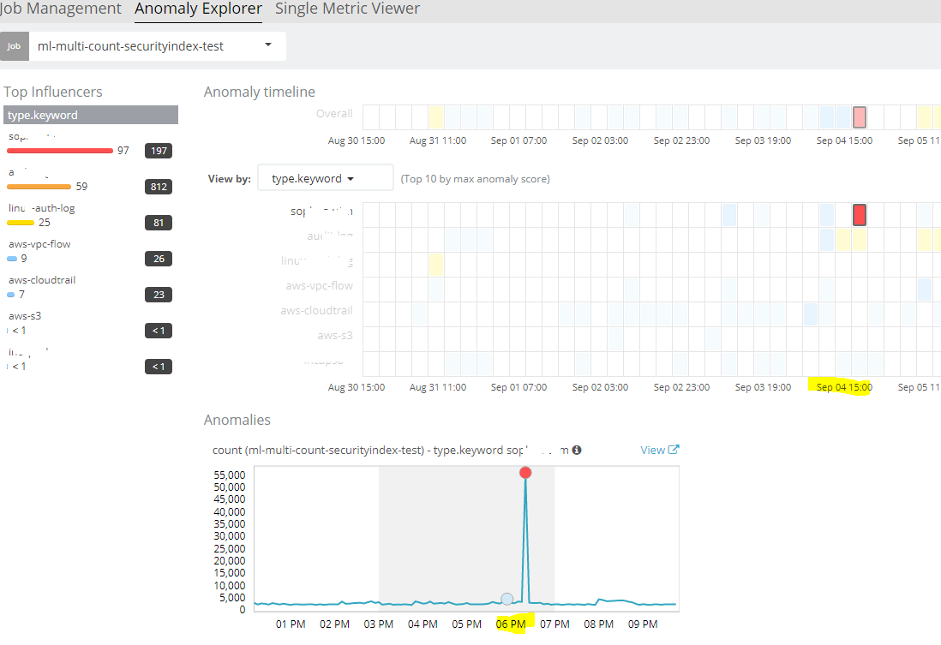The height and width of the screenshot is (645, 941).
Task: Click the aws-s3 swimlane row label
Action: [x=335, y=336]
